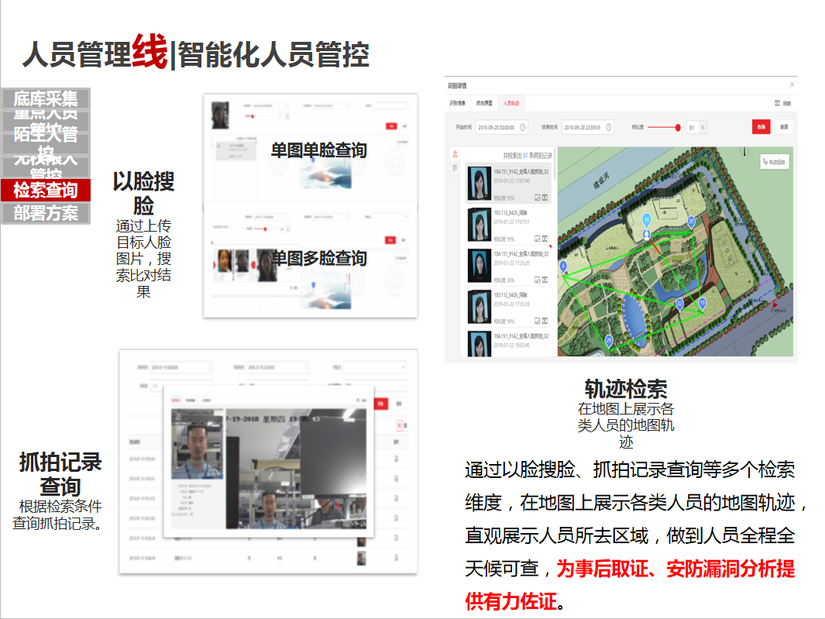Adjust the 相似度 slider handle
This screenshot has width=825, height=619.
(678, 127)
